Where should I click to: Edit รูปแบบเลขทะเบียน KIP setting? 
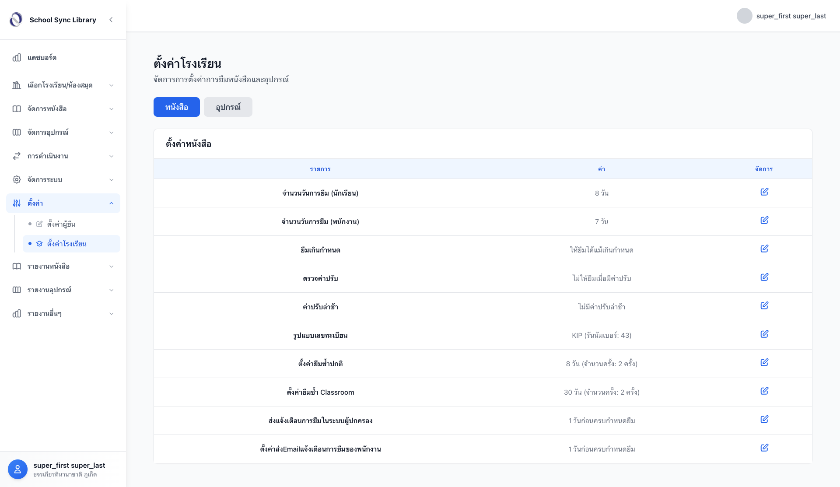[764, 334]
